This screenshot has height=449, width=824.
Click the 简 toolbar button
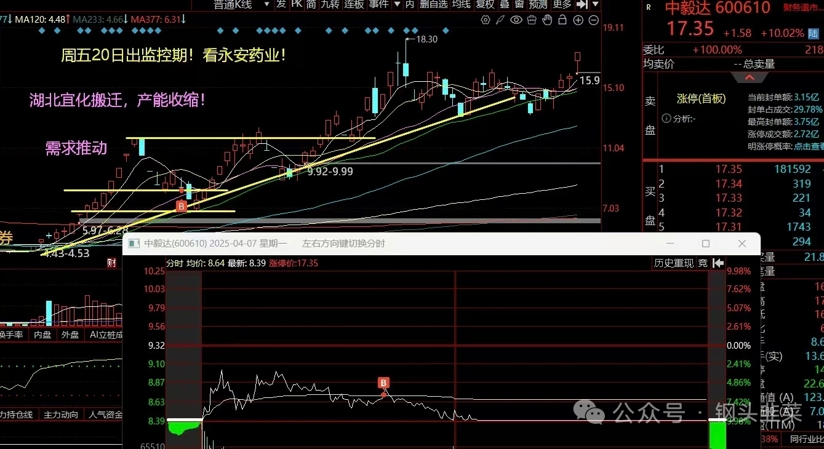point(311,4)
